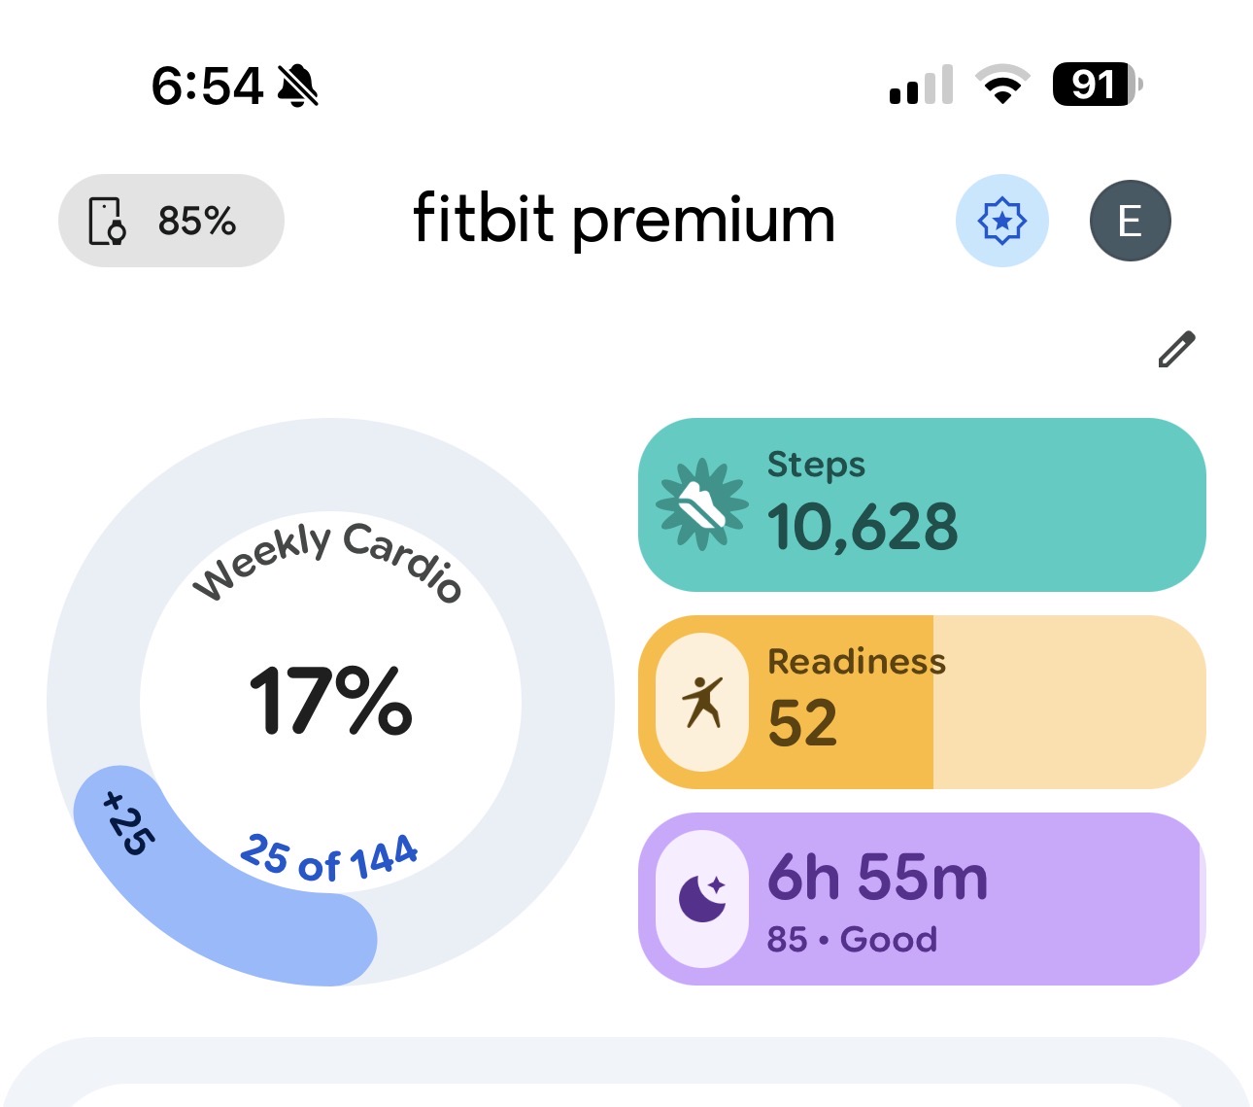Tap the device and watch icon

pyautogui.click(x=107, y=222)
